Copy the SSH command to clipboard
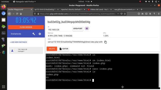Image resolution: width=161 pixels, height=90 pixels. [106, 42]
